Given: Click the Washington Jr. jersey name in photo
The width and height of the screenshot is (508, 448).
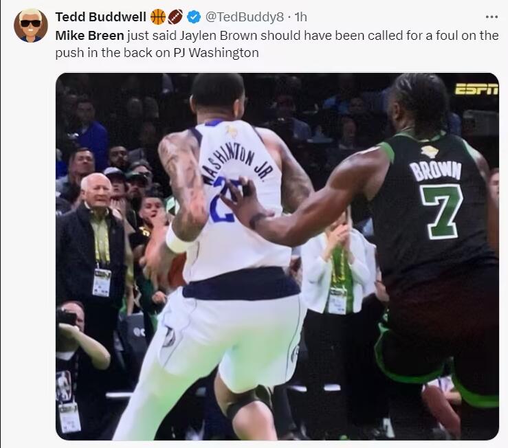Looking at the screenshot, I should [x=236, y=164].
